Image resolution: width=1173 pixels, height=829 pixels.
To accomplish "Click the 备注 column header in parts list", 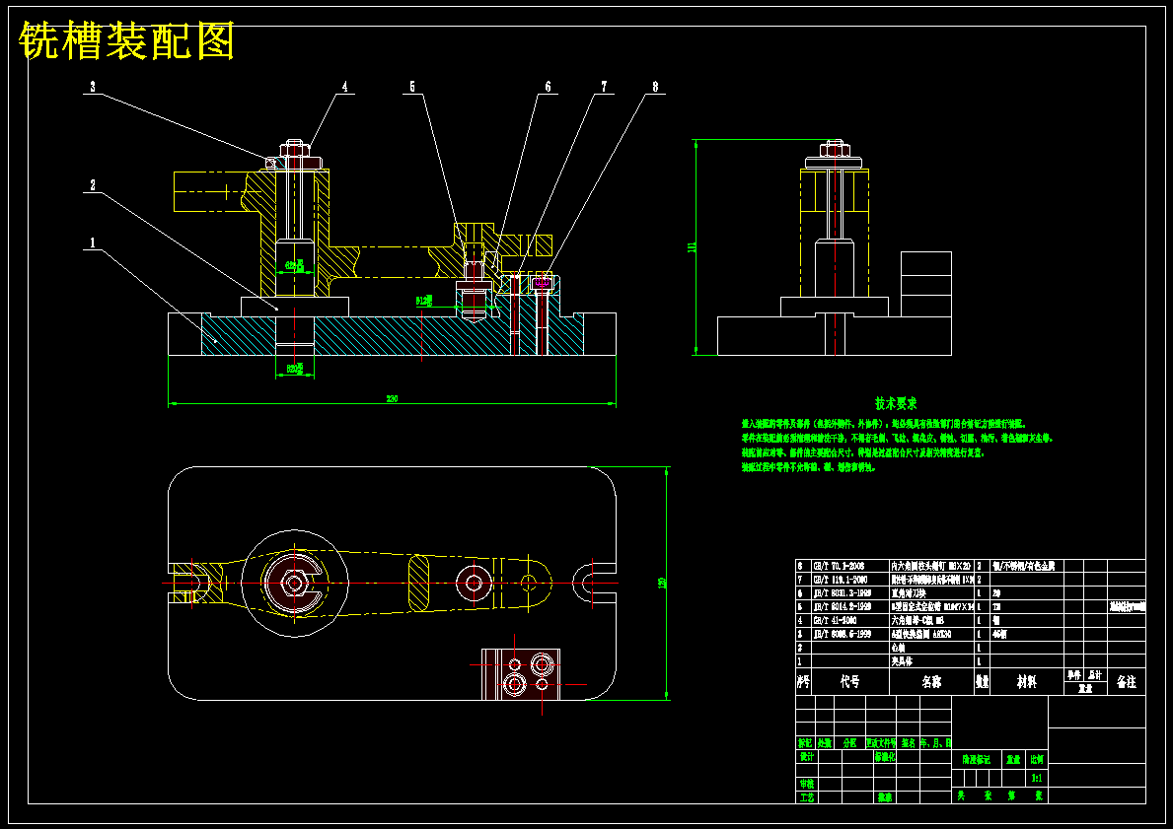I will click(x=1126, y=682).
